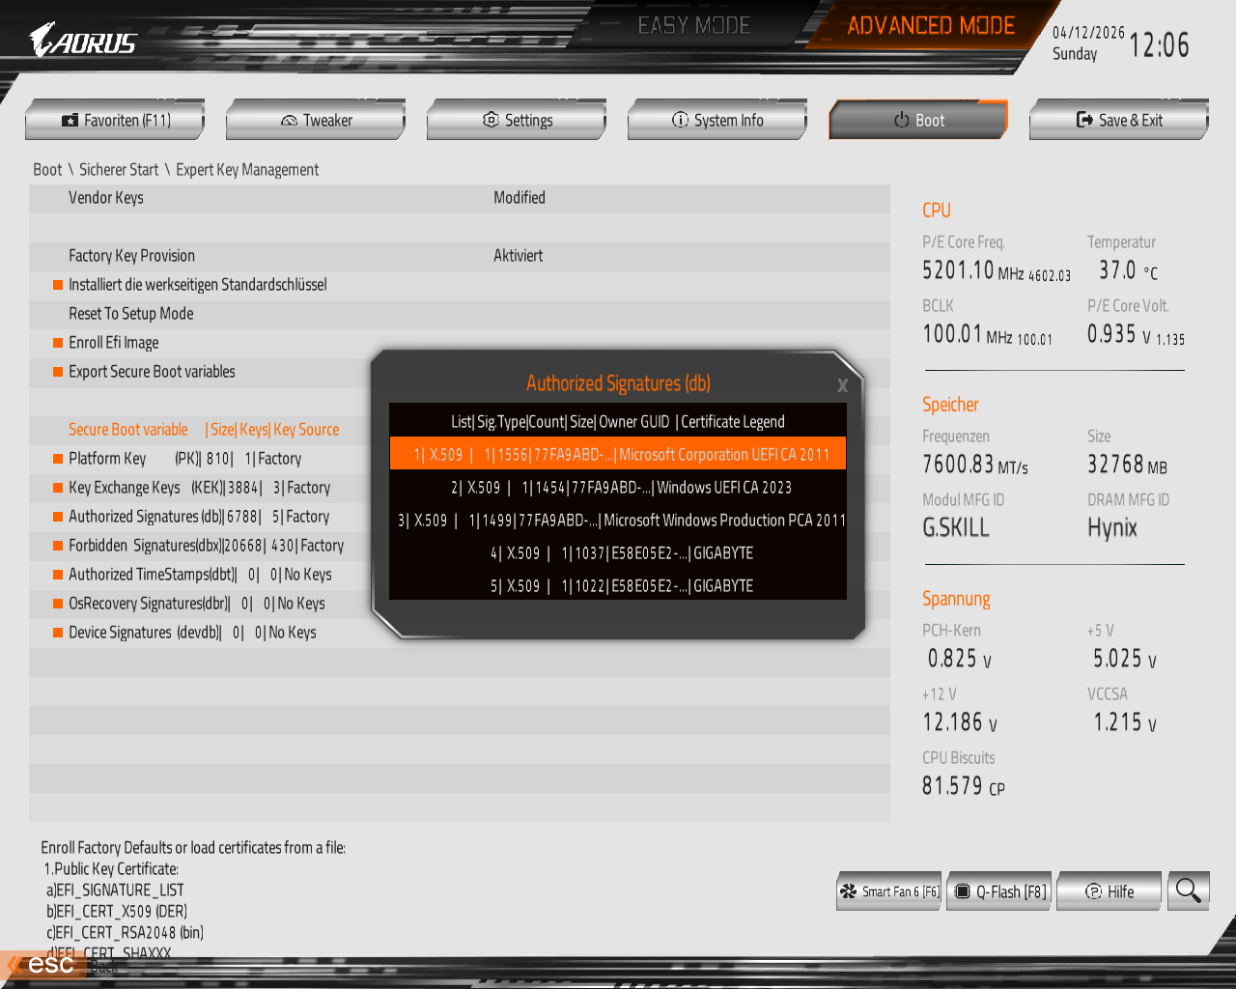Open the Smart Fan 6 utility

tap(889, 891)
